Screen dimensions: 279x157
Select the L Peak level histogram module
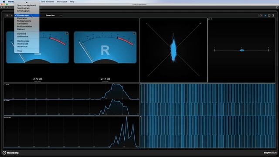coord(71,91)
